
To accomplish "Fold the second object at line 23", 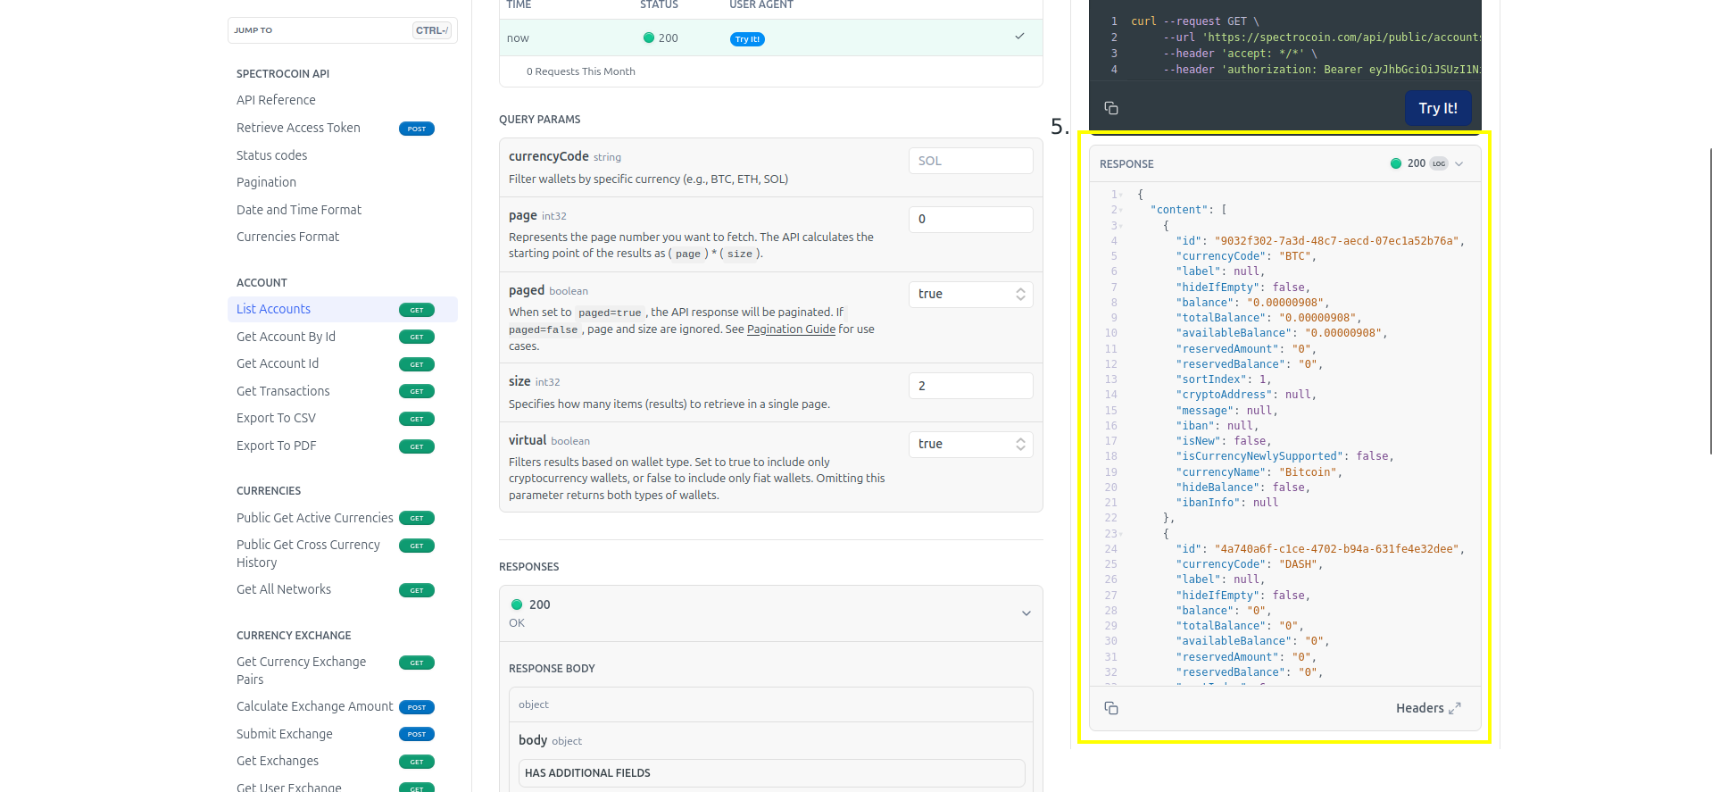I will [x=1122, y=534].
